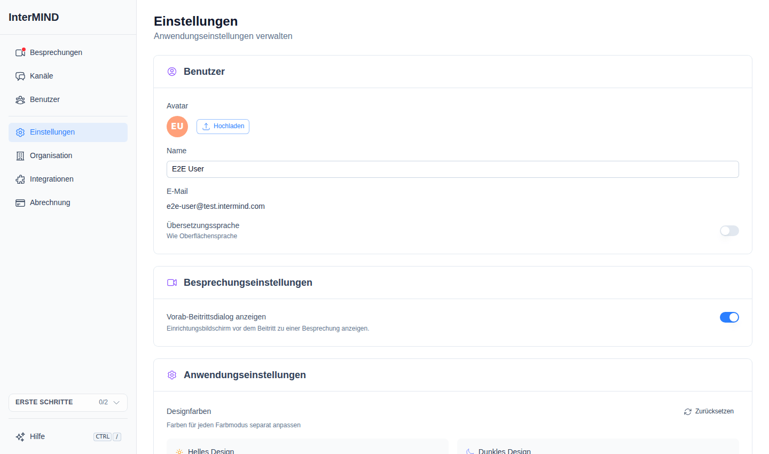Open Integrationen in the sidebar
The height and width of the screenshot is (454, 769).
68,179
